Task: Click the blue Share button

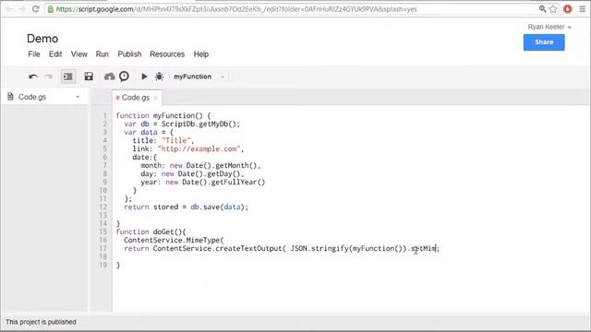Action: pos(544,42)
